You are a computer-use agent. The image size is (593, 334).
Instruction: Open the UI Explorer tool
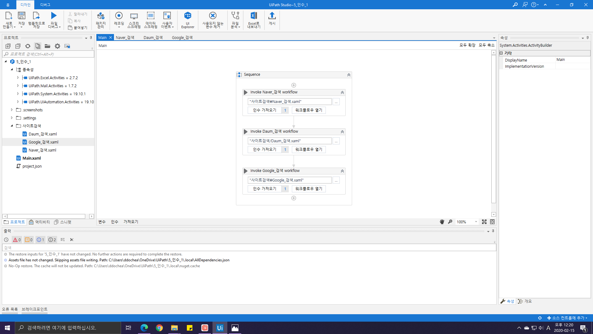point(187,20)
